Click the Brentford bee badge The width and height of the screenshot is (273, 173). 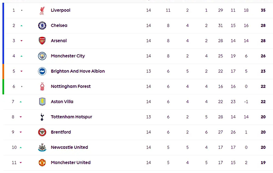[x=42, y=132]
